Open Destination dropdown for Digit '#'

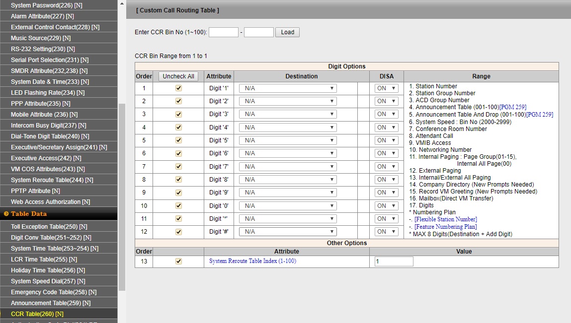[288, 232]
